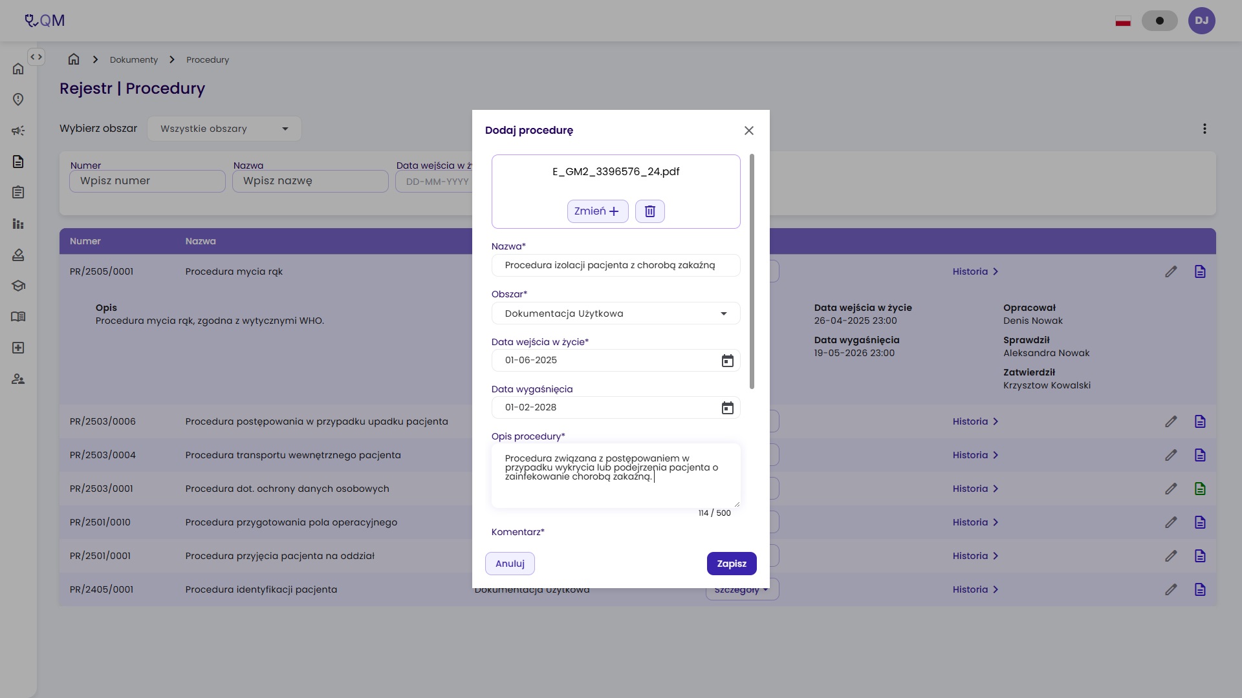
Task: Go to Procedury breadcrumb
Action: 208,59
